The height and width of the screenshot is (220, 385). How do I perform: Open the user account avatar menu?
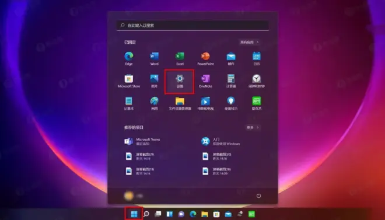[x=134, y=195]
